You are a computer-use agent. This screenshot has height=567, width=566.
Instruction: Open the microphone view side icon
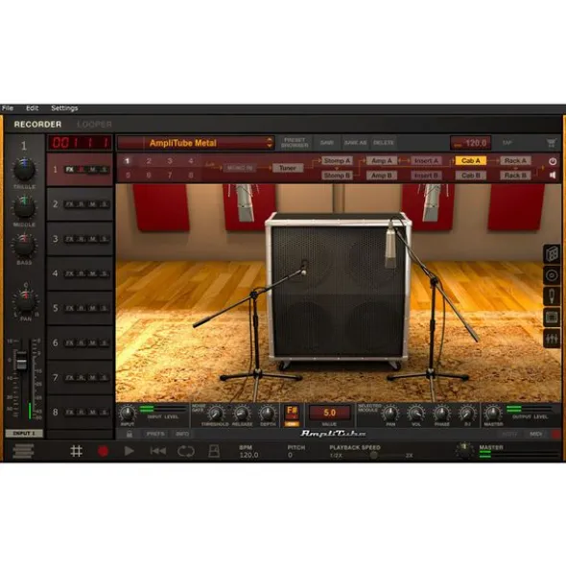point(552,296)
